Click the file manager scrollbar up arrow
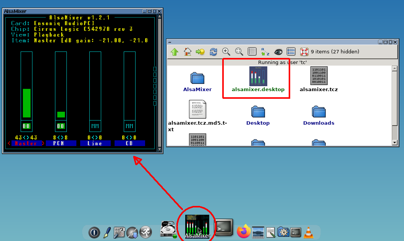404x241 pixels. [x=394, y=68]
